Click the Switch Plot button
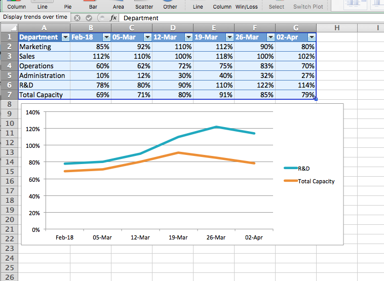The image size is (384, 281). coord(308,6)
